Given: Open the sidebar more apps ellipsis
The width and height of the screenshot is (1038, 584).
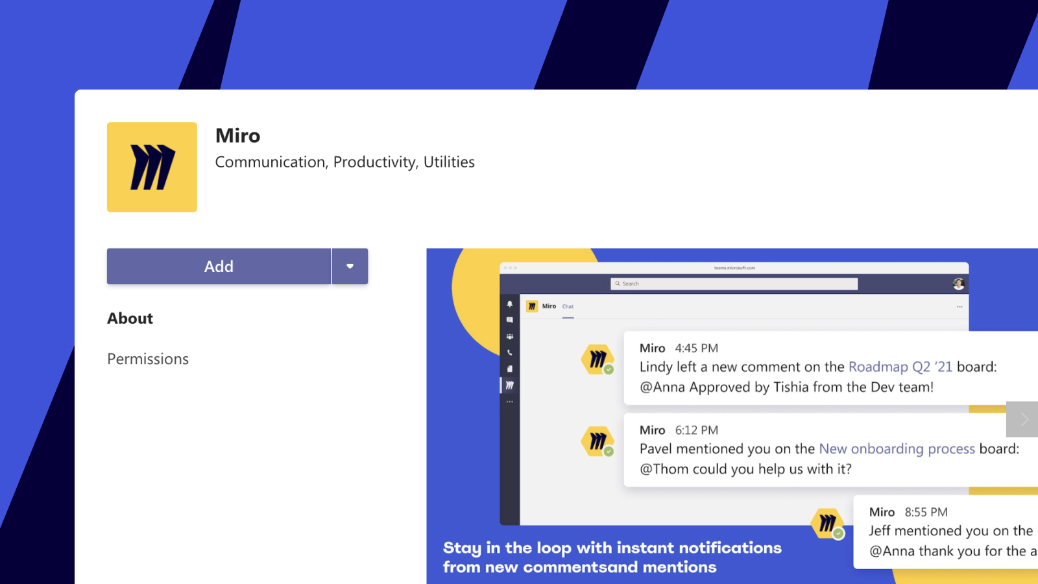Looking at the screenshot, I should [510, 402].
